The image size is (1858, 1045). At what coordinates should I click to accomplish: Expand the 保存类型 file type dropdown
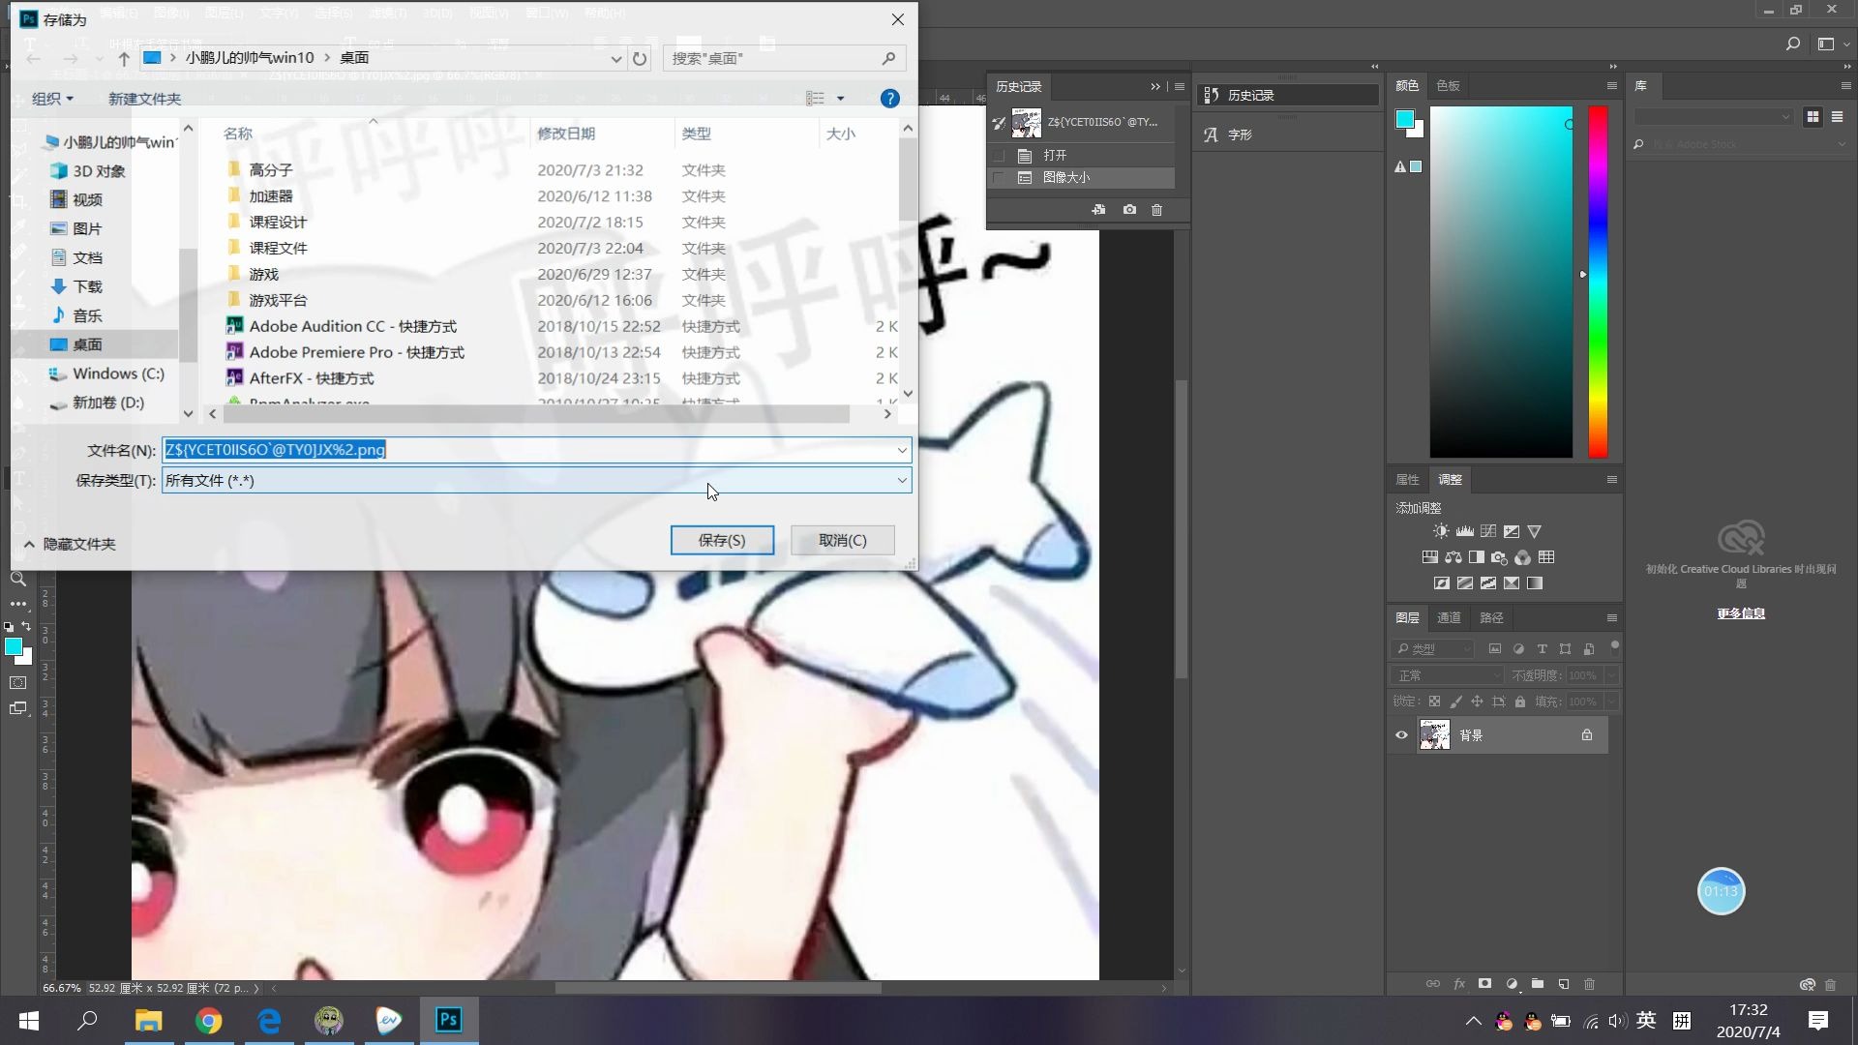[x=901, y=481]
